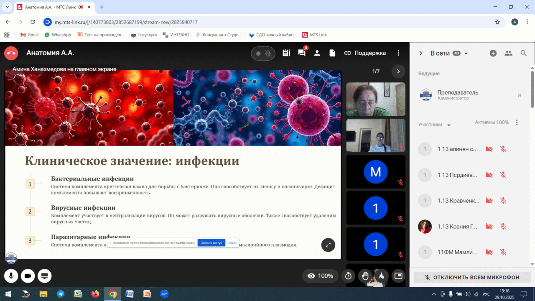Search participants with the magnifier icon
Screen dimensions: 535x301
click(524, 53)
